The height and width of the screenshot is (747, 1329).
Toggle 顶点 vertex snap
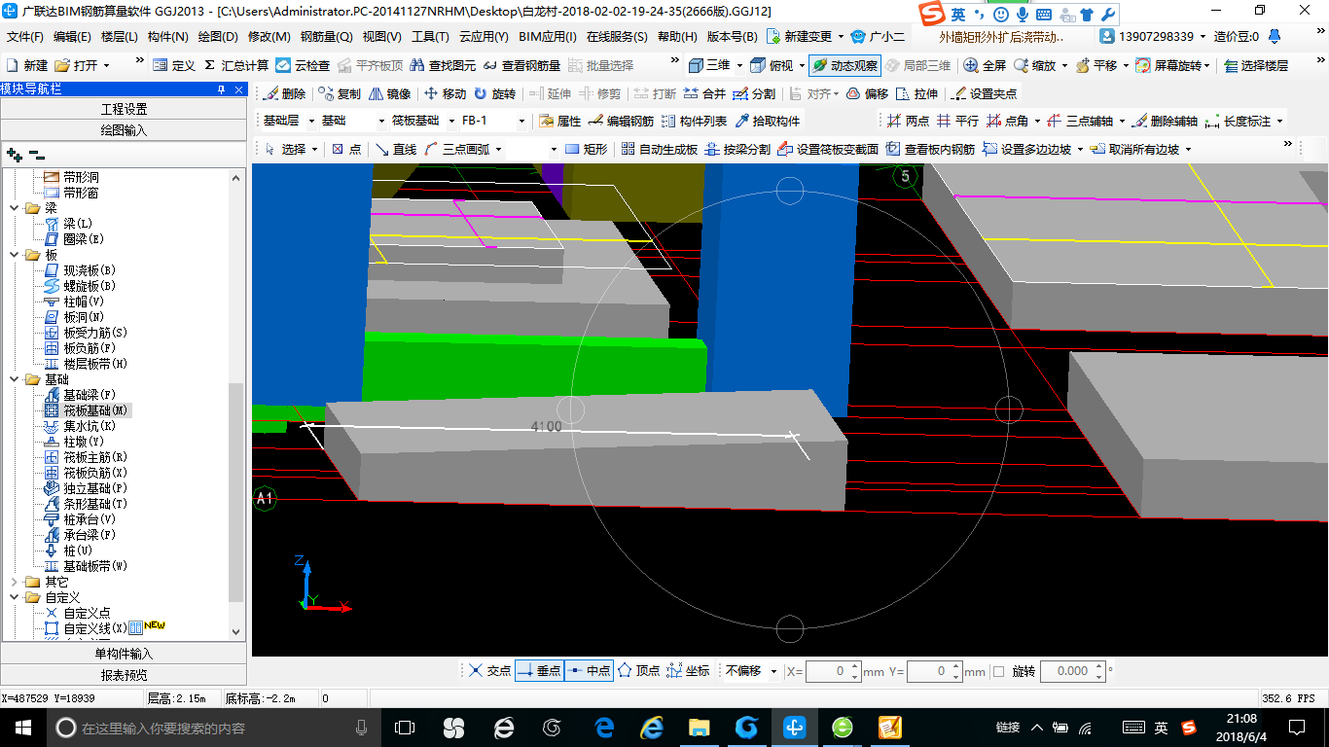(x=638, y=671)
